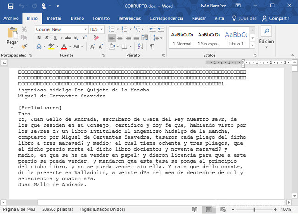Click the bullet list icon

click(x=111, y=29)
